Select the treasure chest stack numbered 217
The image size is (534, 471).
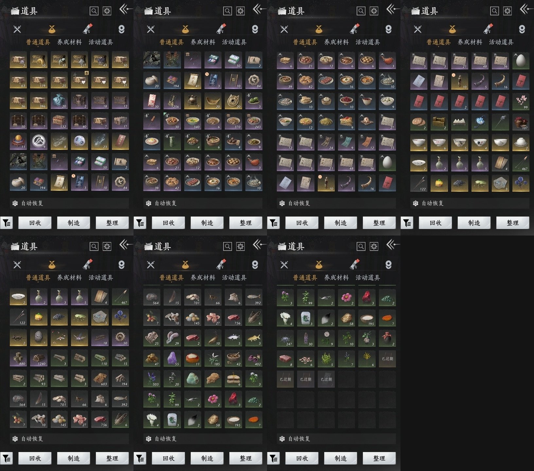click(80, 60)
